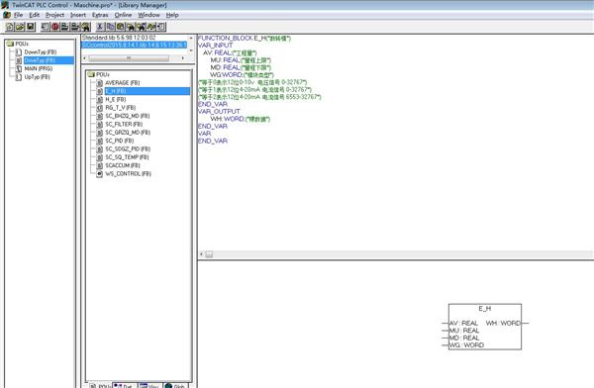The width and height of the screenshot is (594, 388).
Task: Click the FUNCTION_BLOCK E_H declaration line
Action: tap(245, 39)
